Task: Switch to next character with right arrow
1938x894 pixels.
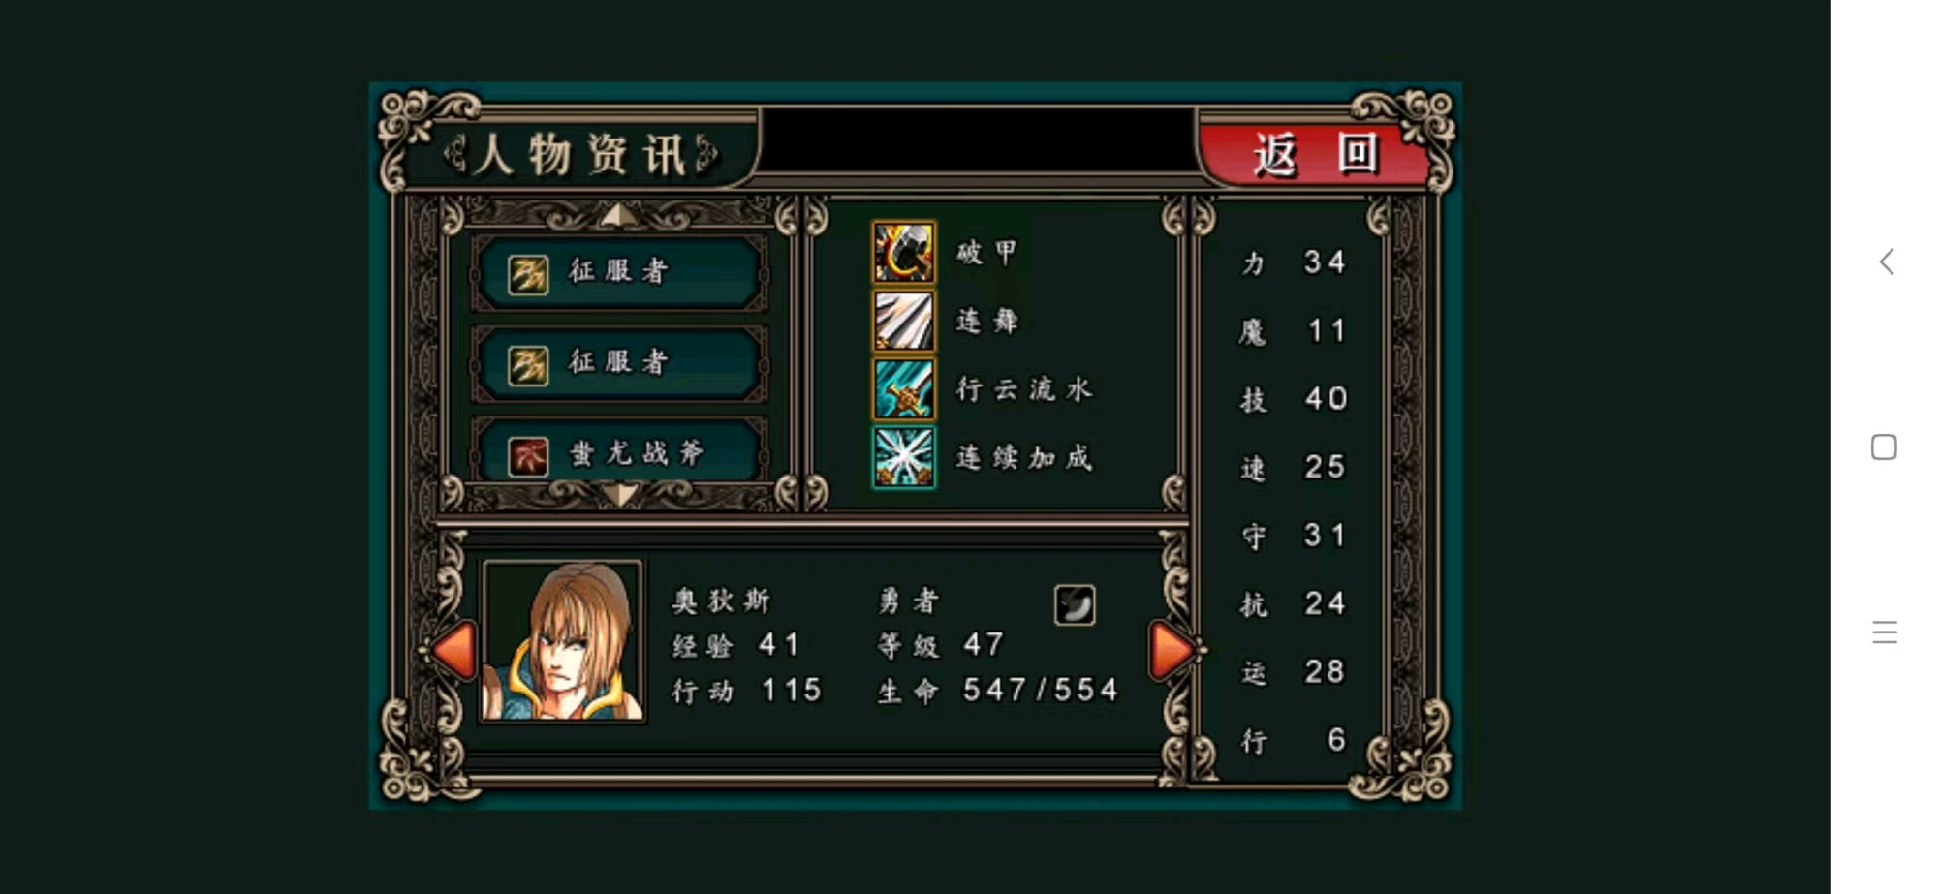Action: pyautogui.click(x=1172, y=649)
